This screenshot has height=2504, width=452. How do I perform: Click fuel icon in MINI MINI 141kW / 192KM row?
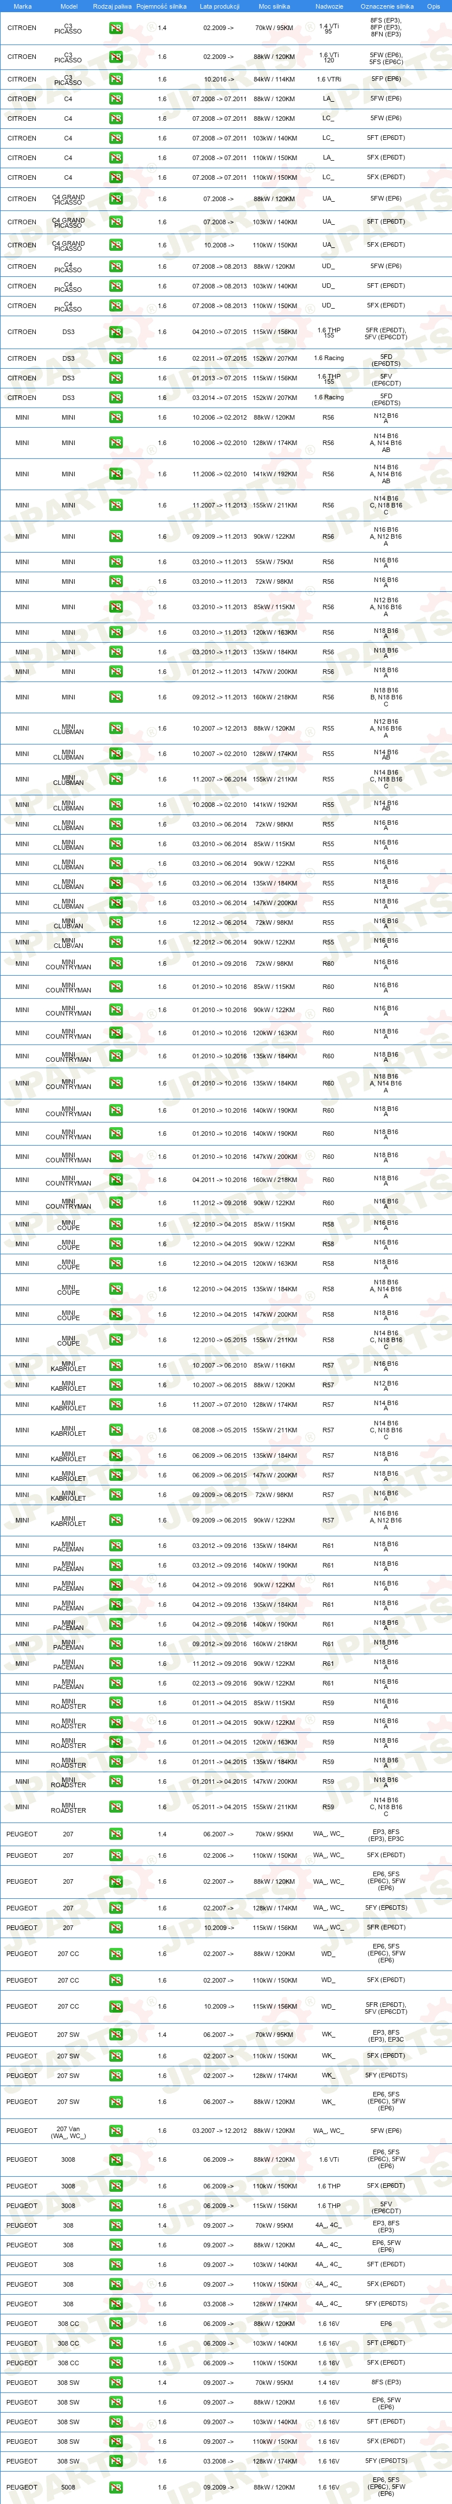coord(116,475)
